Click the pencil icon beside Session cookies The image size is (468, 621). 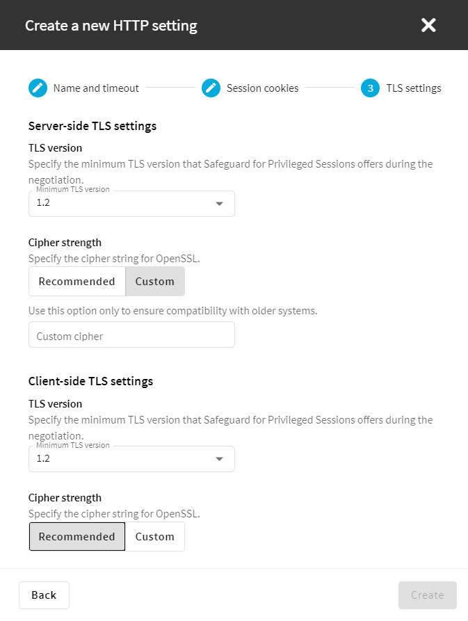pos(211,88)
